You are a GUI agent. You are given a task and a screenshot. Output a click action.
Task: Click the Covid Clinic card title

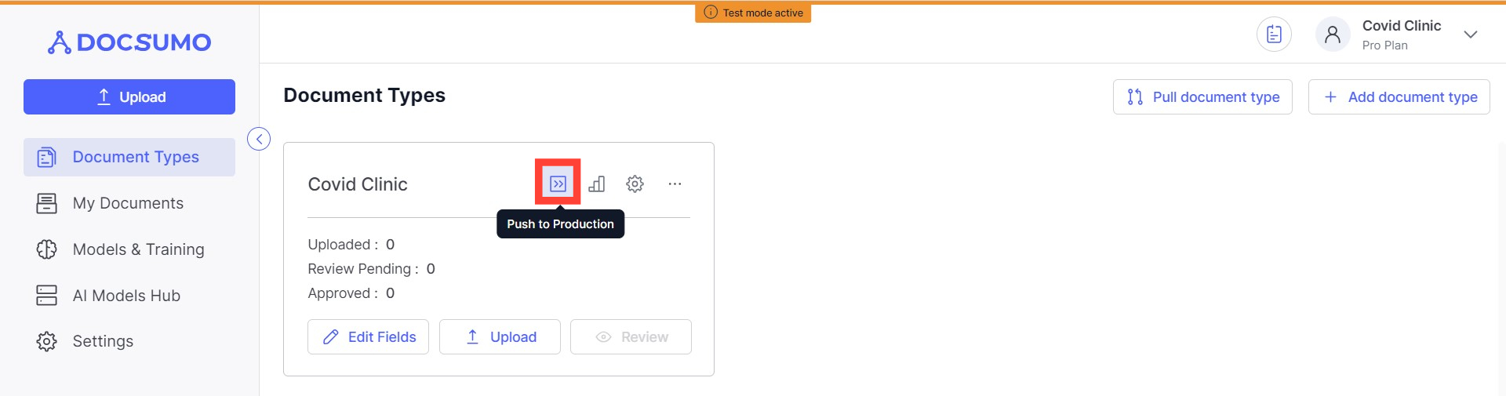point(358,184)
